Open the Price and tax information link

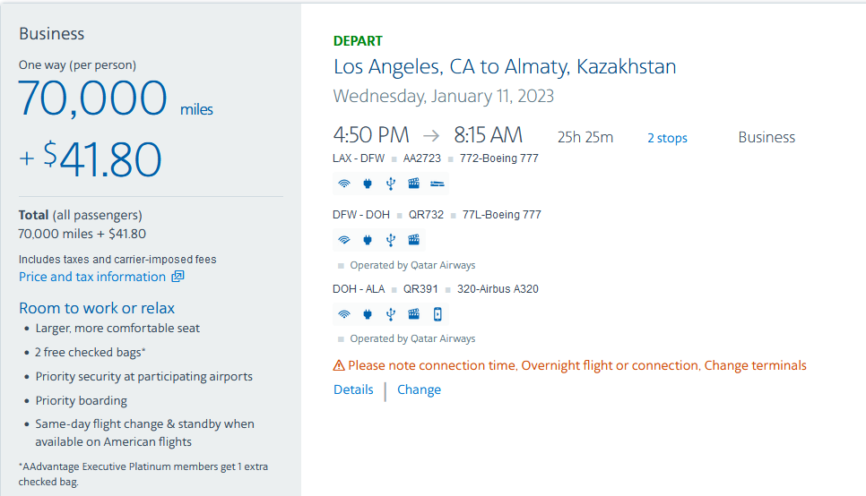(x=92, y=277)
